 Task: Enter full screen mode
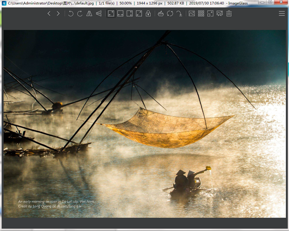210,13
